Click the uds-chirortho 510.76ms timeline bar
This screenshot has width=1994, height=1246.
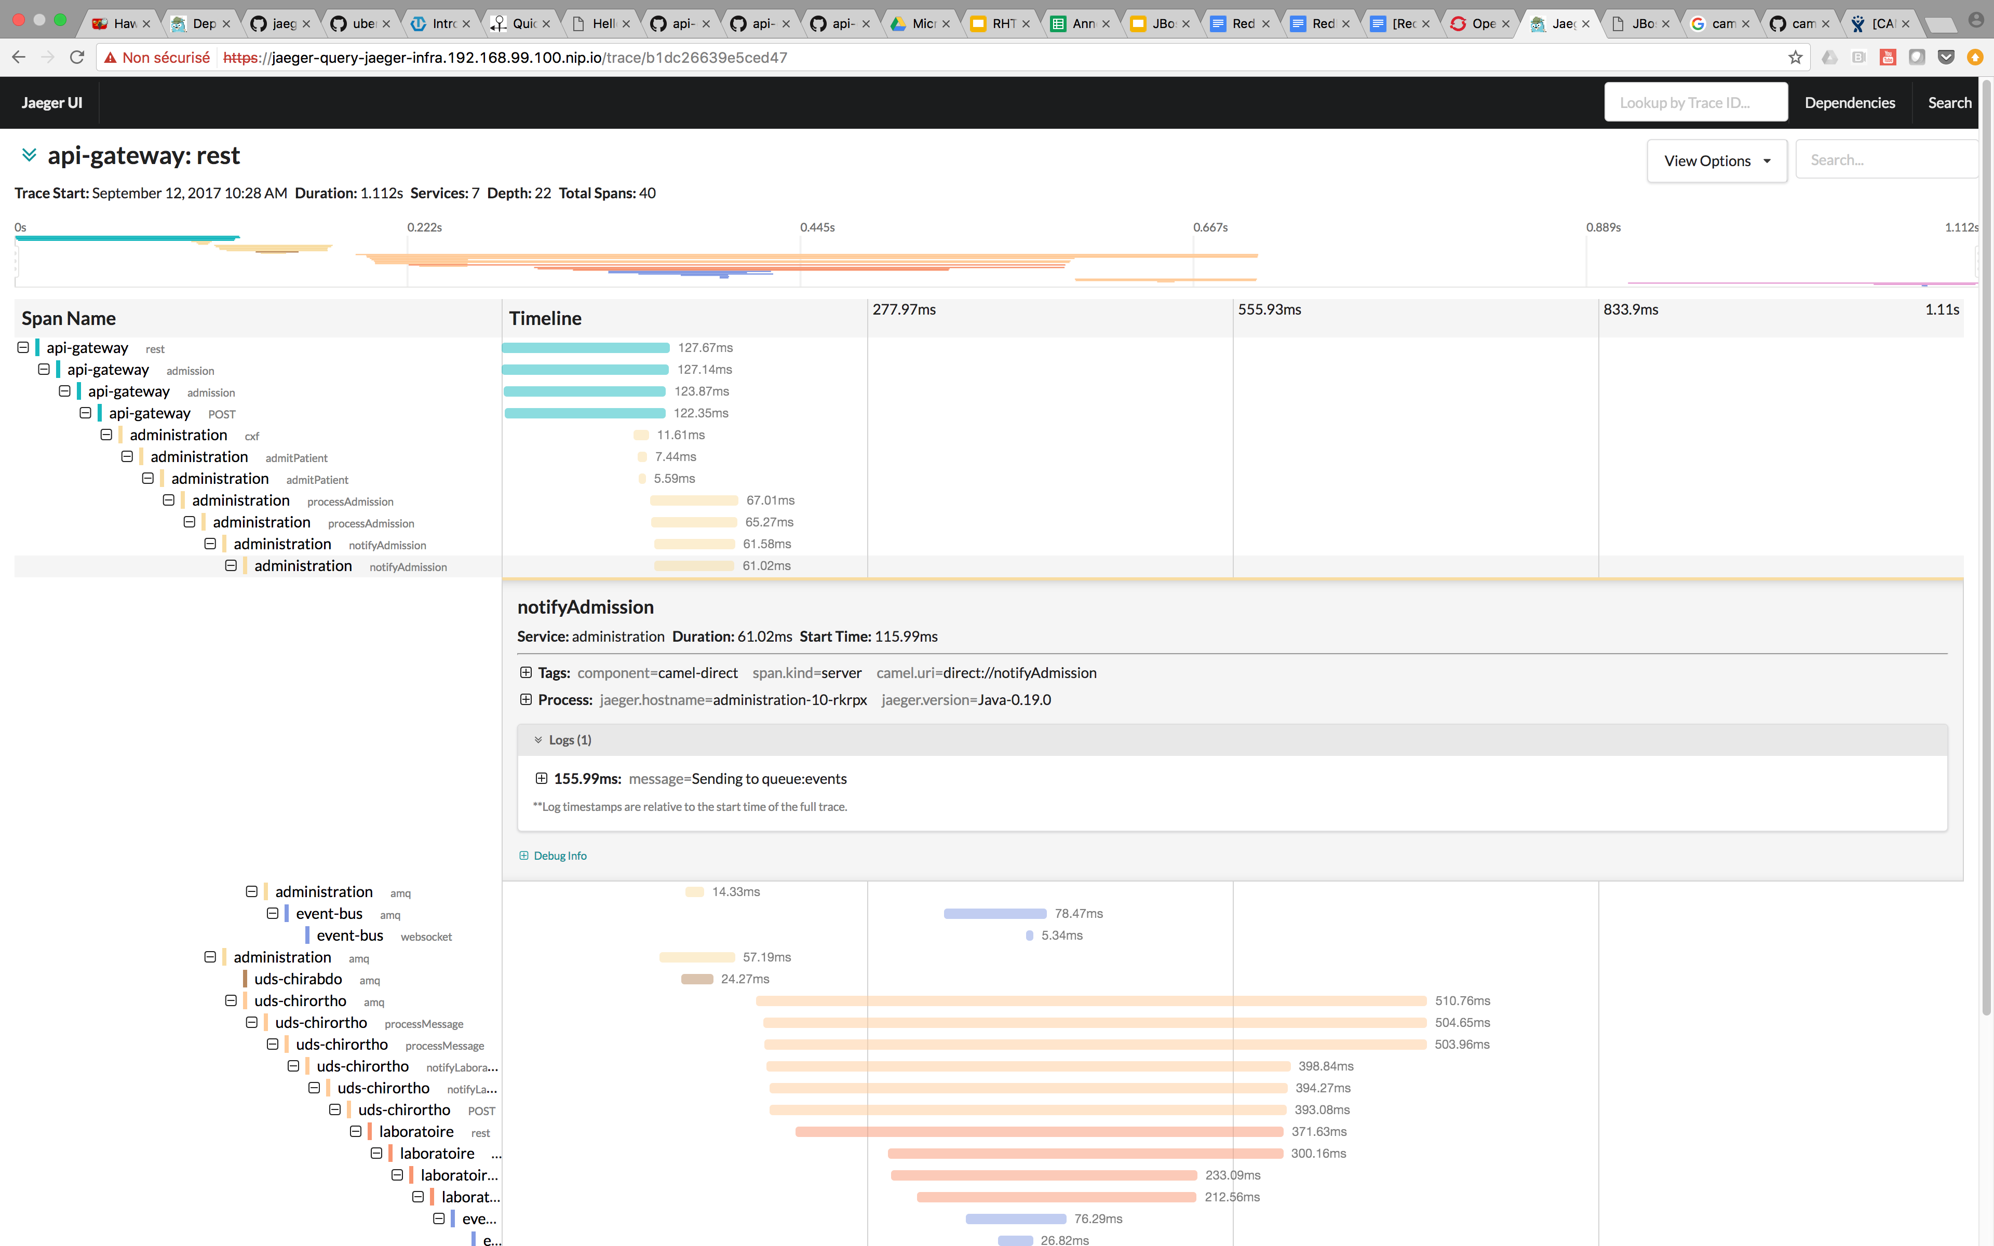coord(1090,1000)
